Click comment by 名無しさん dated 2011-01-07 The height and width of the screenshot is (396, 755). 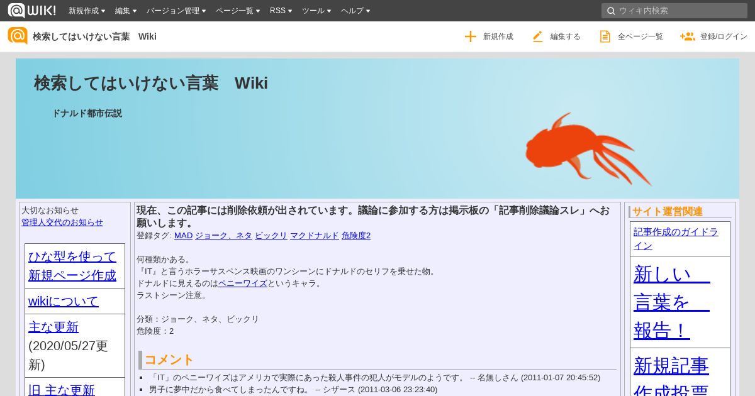pos(374,378)
